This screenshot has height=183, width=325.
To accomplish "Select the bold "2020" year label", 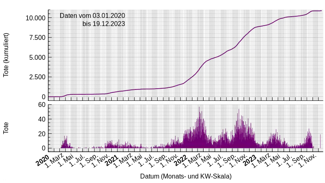I will [x=43, y=160].
